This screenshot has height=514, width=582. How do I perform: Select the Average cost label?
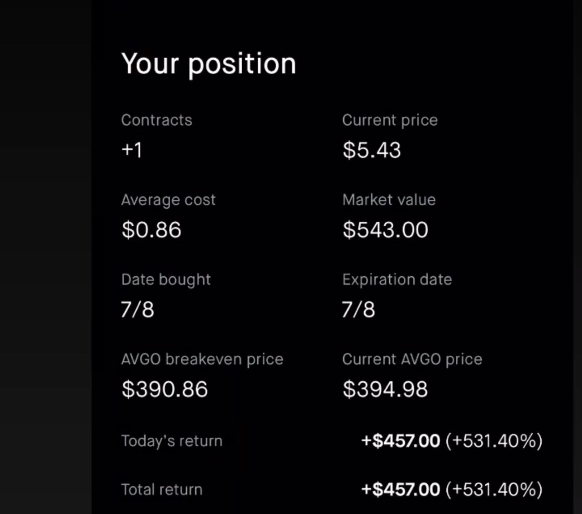168,200
